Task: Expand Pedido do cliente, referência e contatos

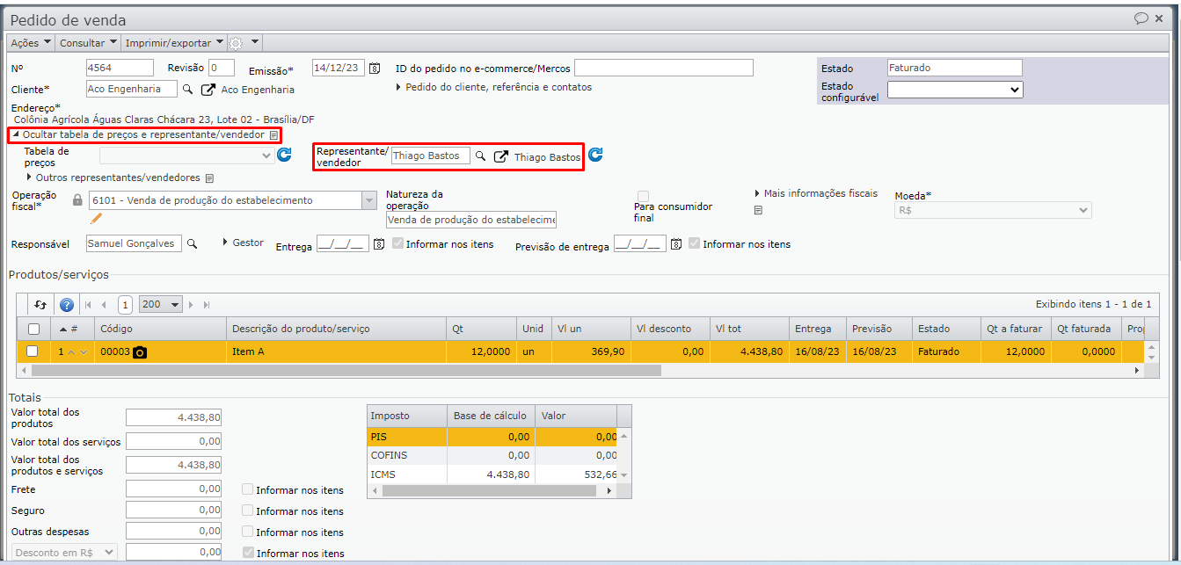Action: click(x=493, y=87)
